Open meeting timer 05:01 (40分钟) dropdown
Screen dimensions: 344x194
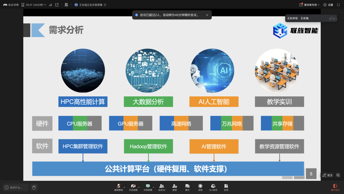point(34,5)
